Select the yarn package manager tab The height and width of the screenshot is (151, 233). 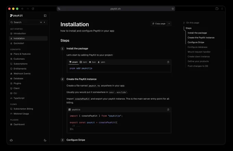point(101,62)
